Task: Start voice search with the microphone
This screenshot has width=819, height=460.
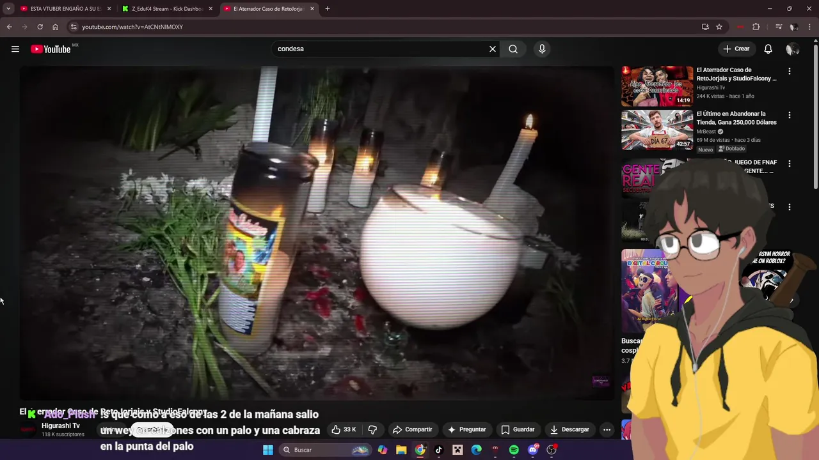Action: tap(542, 49)
